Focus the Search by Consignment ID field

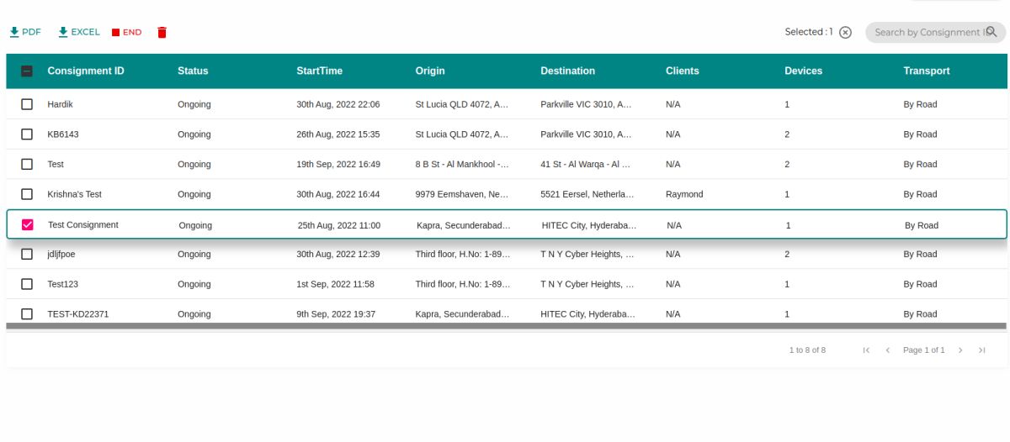[936, 32]
